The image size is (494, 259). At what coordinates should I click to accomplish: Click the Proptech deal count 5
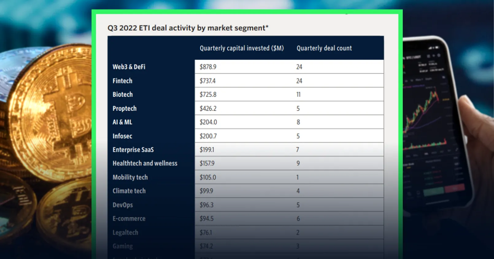[x=298, y=109]
